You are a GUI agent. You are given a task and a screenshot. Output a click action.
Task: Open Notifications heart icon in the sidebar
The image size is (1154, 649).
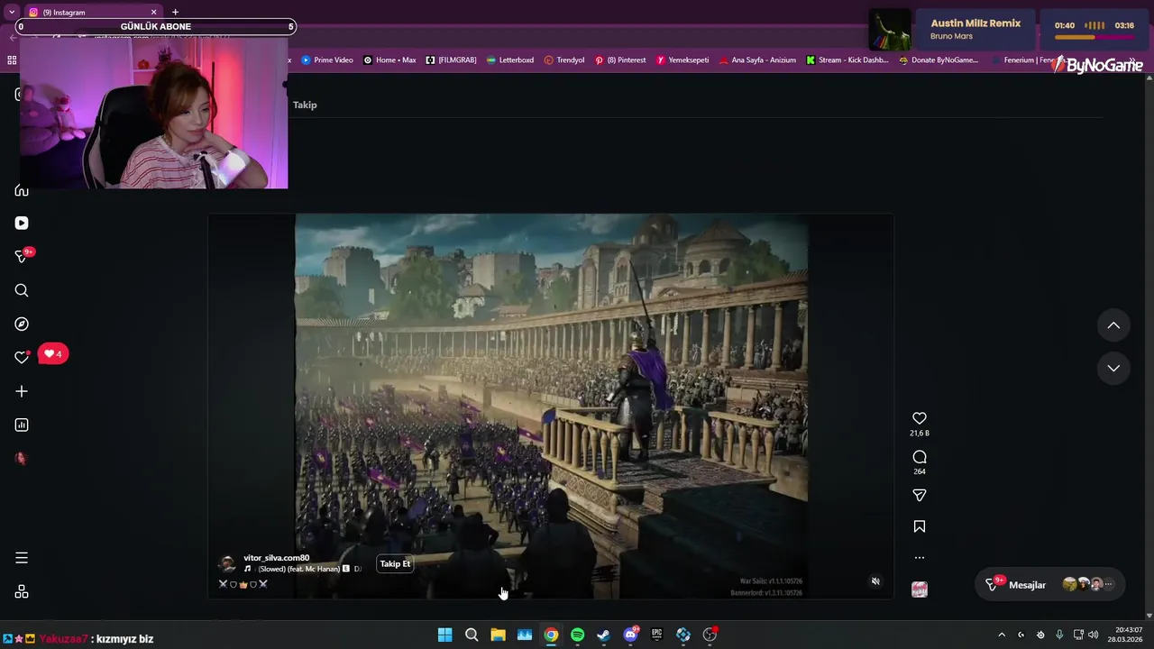[22, 358]
